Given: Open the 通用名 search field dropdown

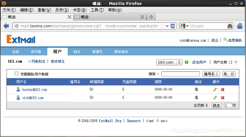Looking at the screenshot, I should pos(211,74).
